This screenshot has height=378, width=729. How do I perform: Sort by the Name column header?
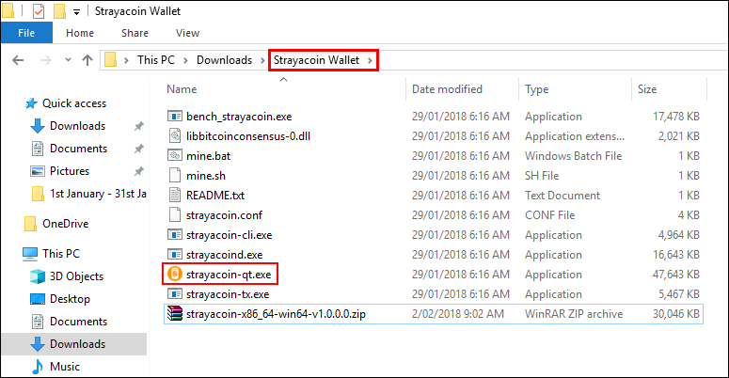coord(182,89)
